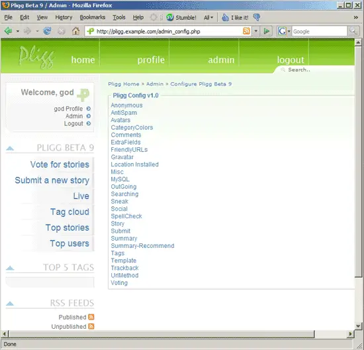Click the RSS feed icon in address bar

[246, 31]
